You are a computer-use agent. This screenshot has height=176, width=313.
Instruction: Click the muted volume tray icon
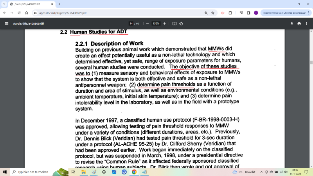tap(286, 172)
